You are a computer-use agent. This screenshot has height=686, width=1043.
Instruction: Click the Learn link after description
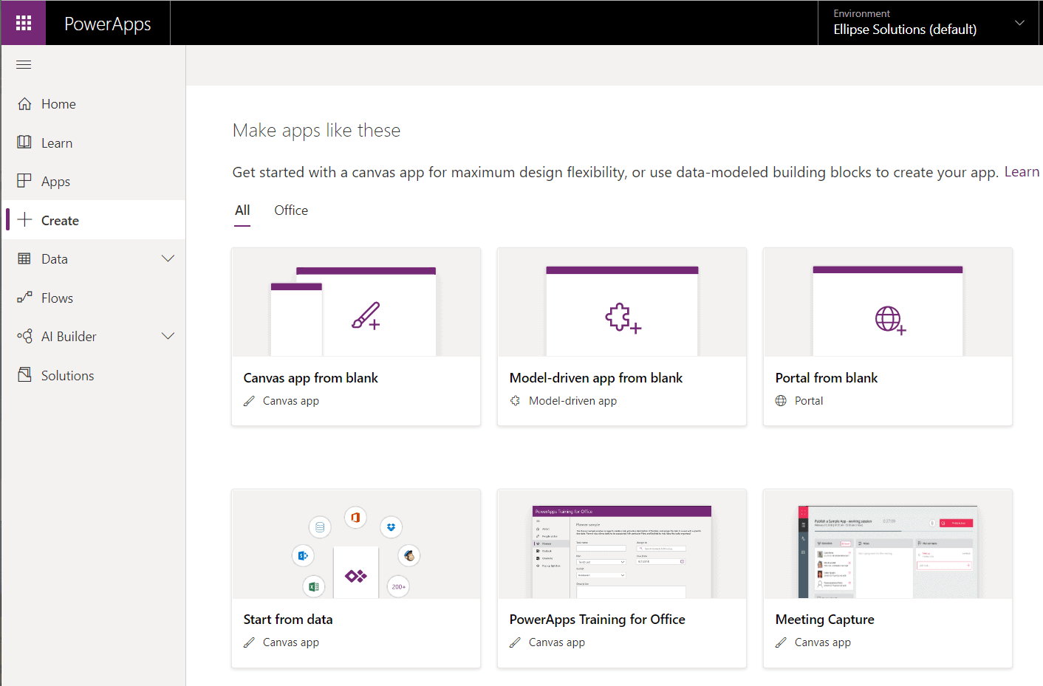coord(1022,172)
